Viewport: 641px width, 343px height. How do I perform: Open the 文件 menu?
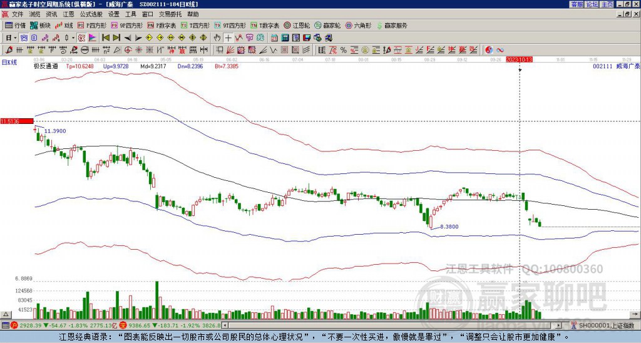18,14
